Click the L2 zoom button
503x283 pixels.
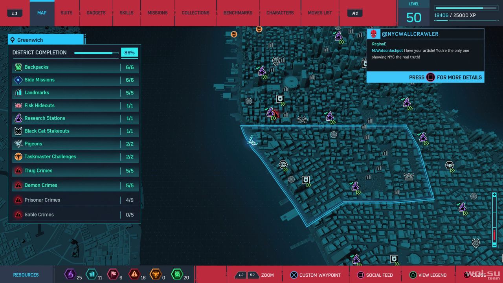point(241,275)
